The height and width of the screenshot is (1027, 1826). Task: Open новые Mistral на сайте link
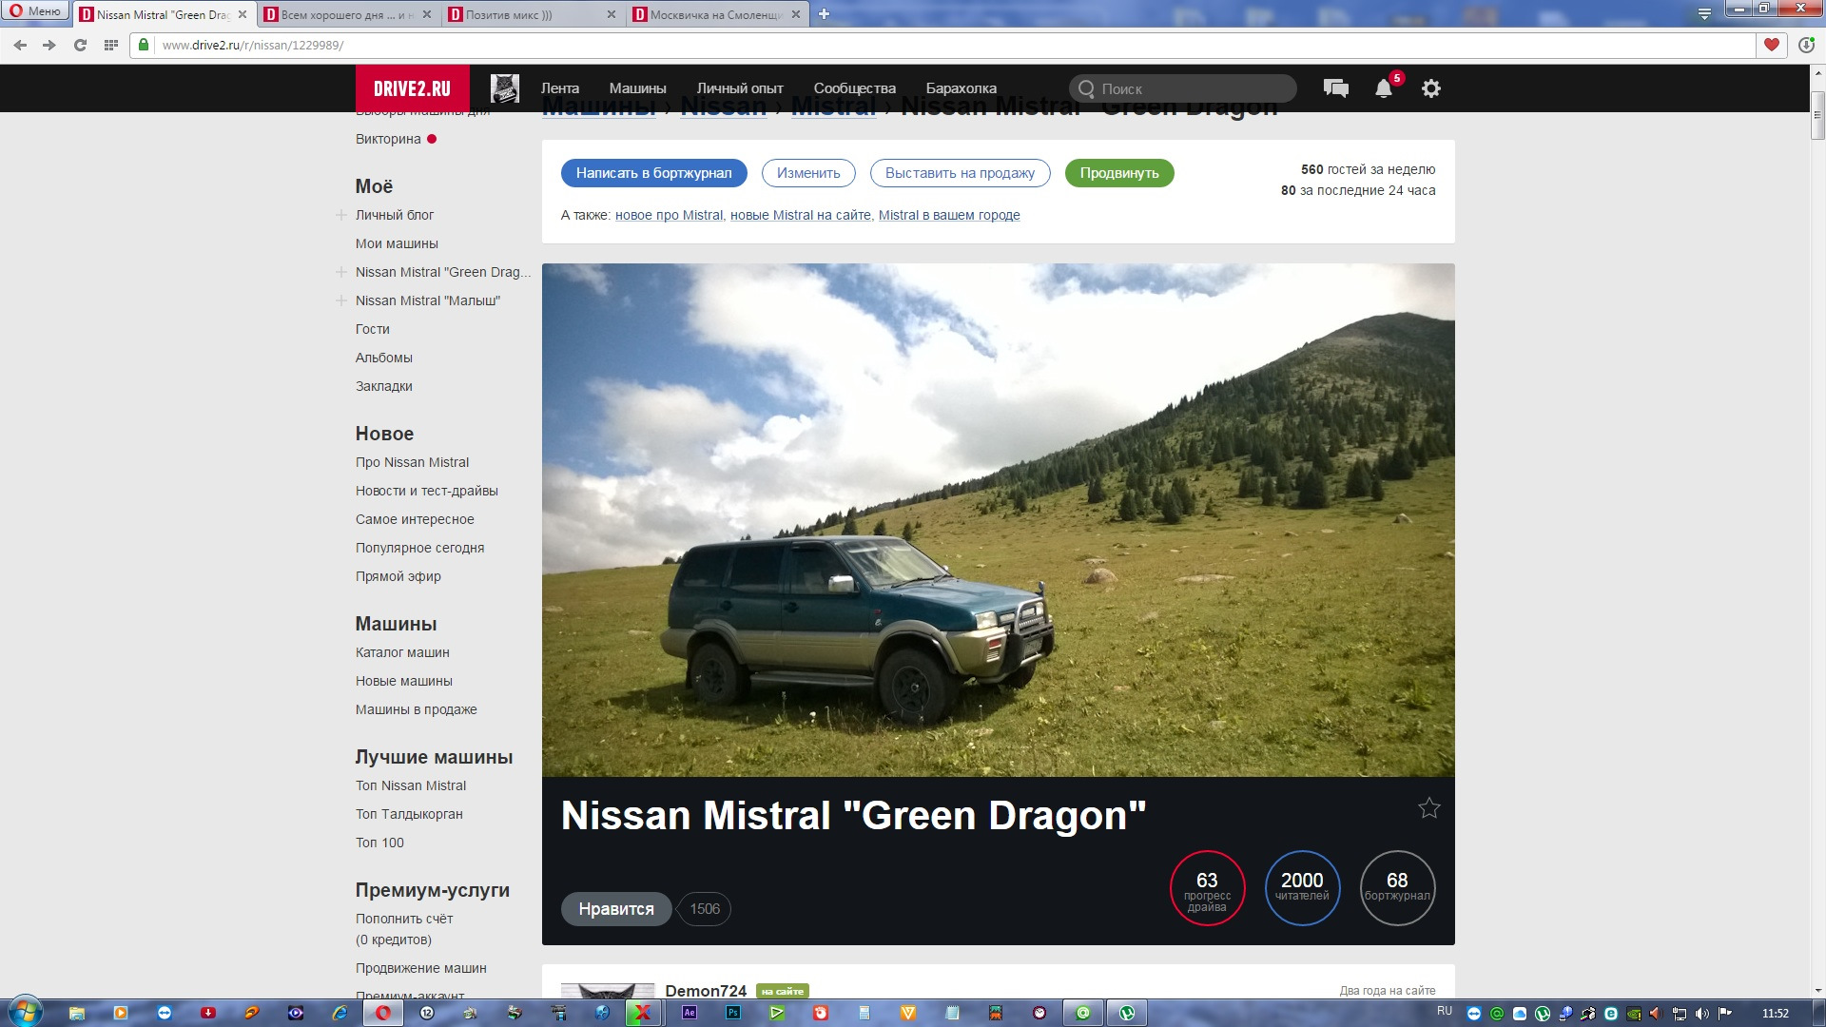[800, 215]
